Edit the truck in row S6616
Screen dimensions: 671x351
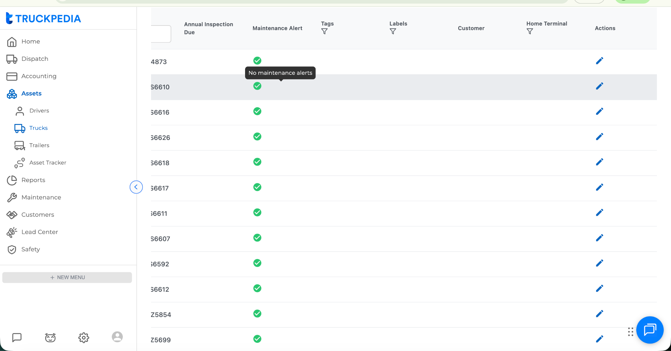599,112
